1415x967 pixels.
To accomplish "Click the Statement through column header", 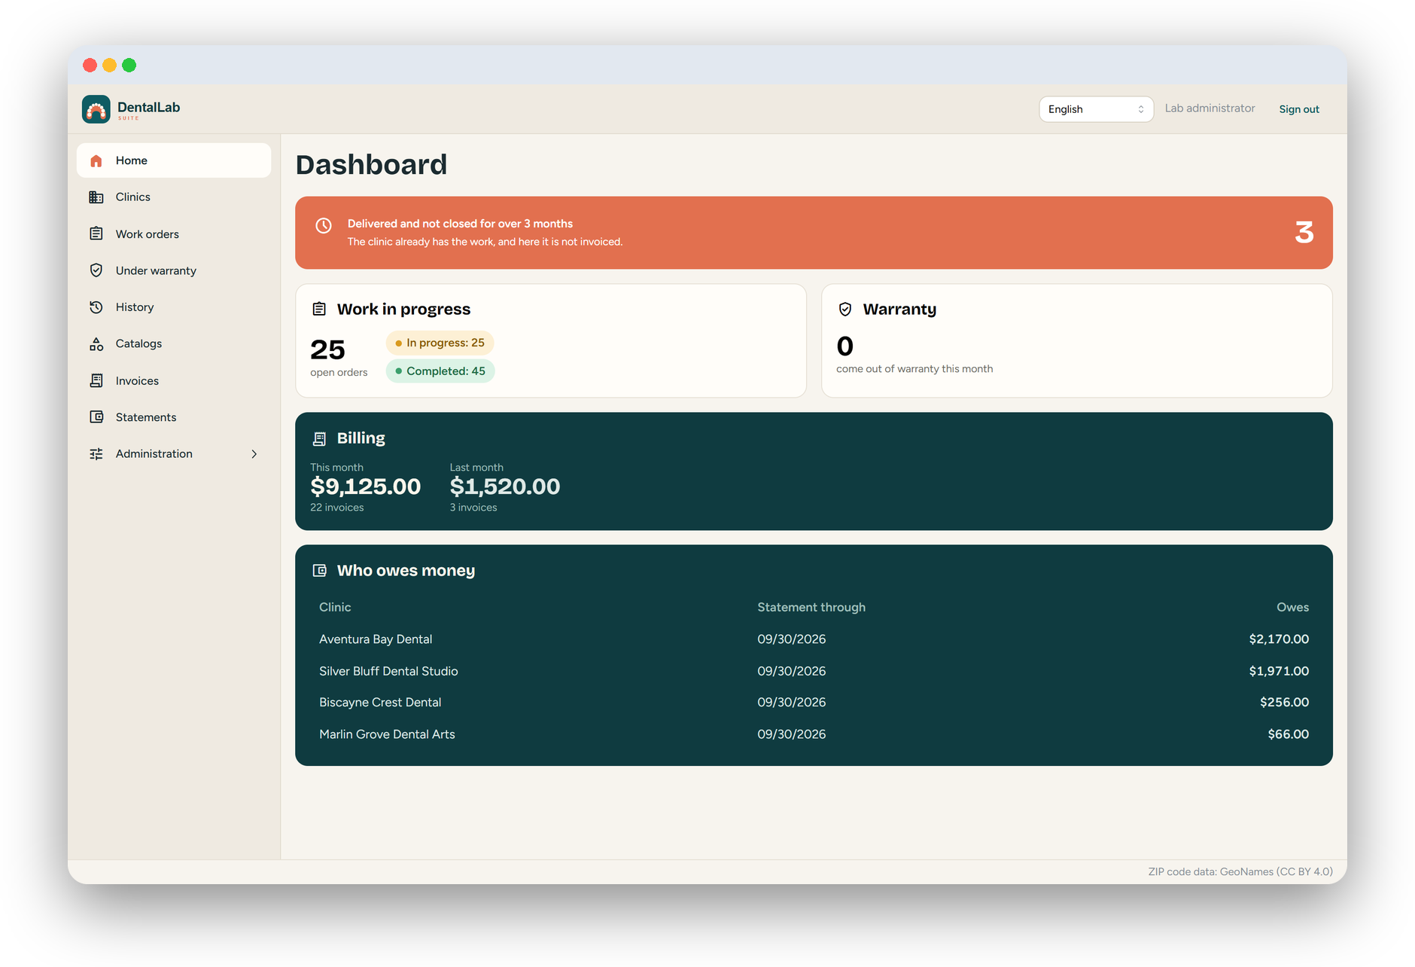I will 811,607.
